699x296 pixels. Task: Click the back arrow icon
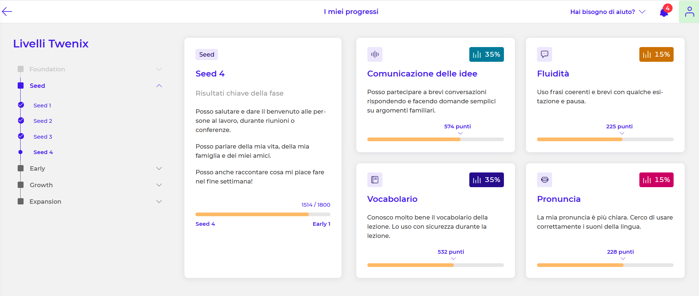pos(7,12)
